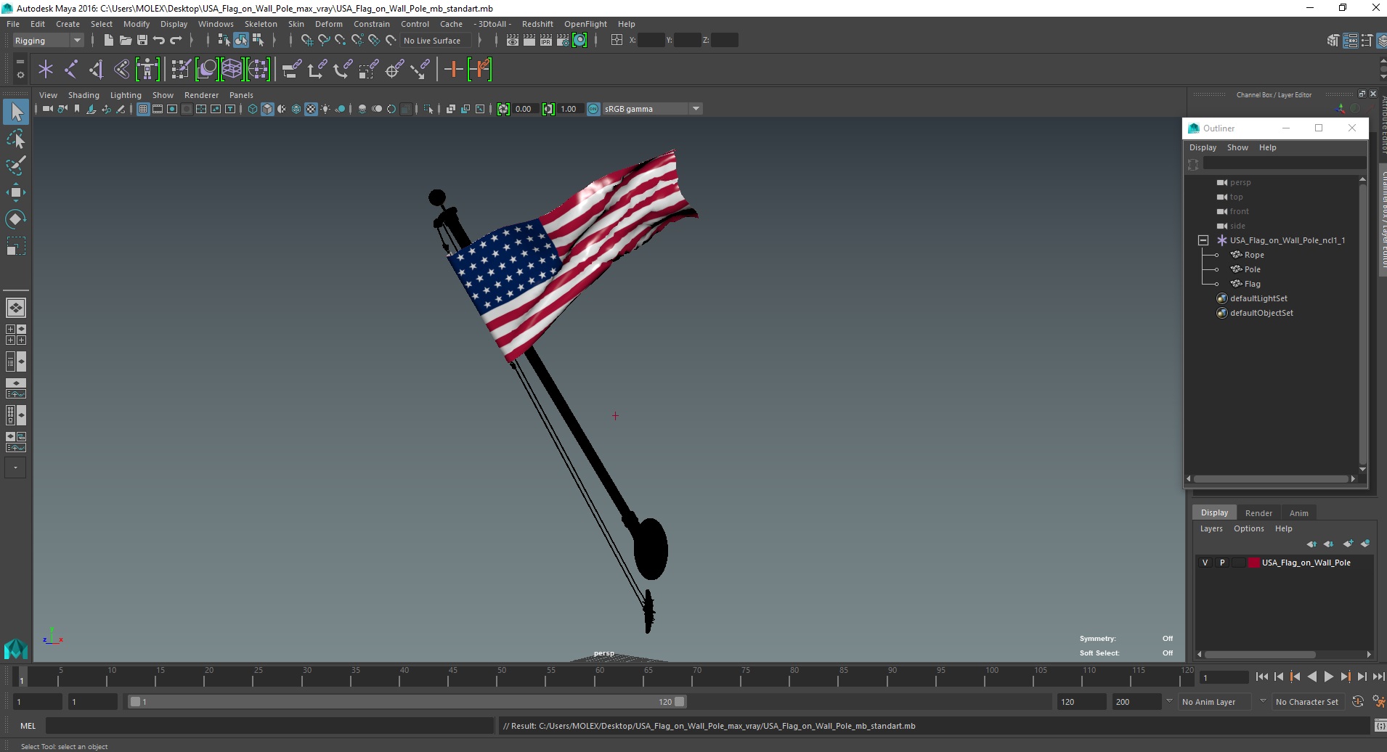Pick the Rotate tool in toolbox
This screenshot has height=752, width=1387.
pos(16,219)
